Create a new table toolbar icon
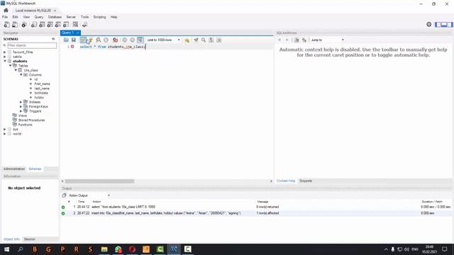The height and width of the screenshot is (255, 454). pos(42,25)
